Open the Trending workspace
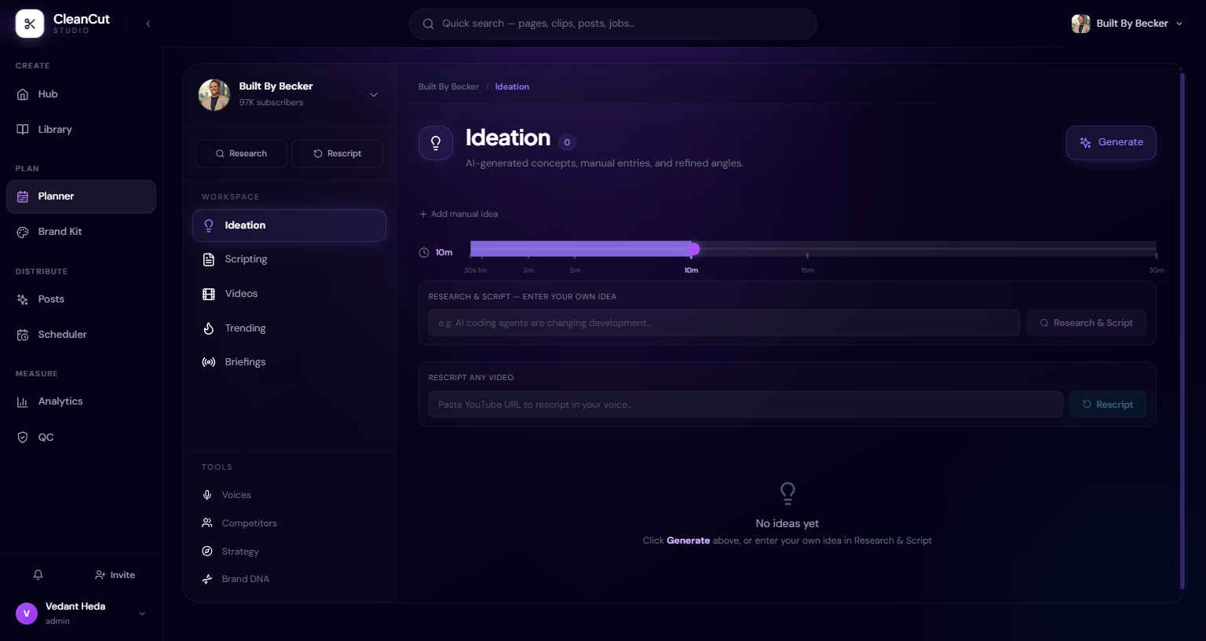This screenshot has height=641, width=1206. click(x=289, y=328)
